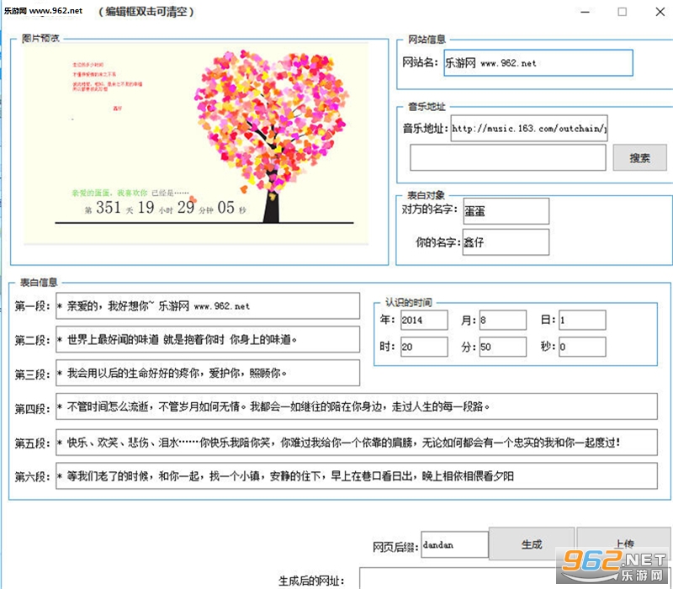The width and height of the screenshot is (673, 589).
Task: Click the heart tree preview image
Action: point(196,143)
